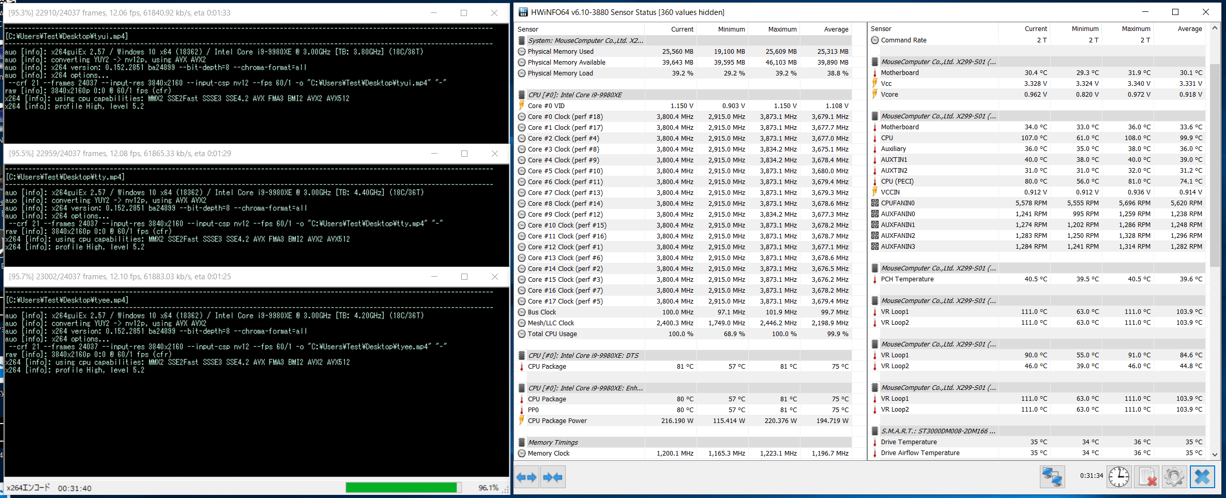Screen dimensions: 1226x498
Task: Click the circle icon beside Total CPU Usage
Action: click(522, 334)
